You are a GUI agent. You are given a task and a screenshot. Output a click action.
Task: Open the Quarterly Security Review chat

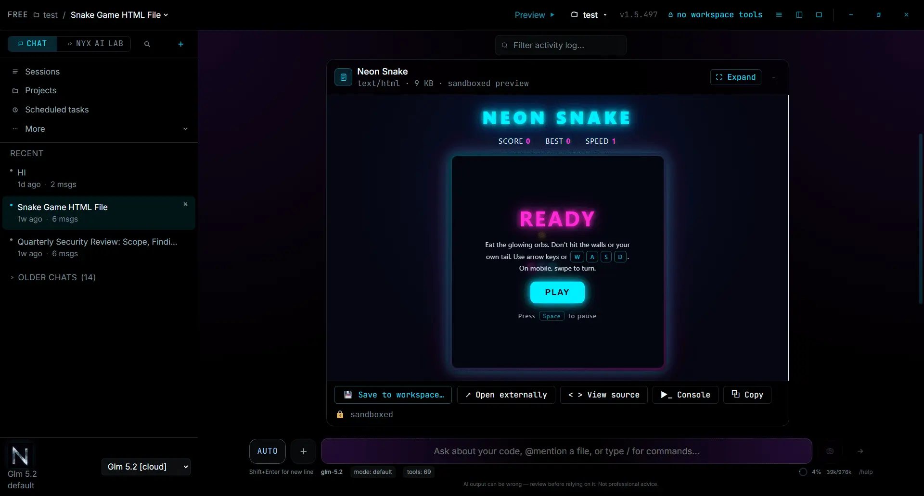click(x=99, y=248)
